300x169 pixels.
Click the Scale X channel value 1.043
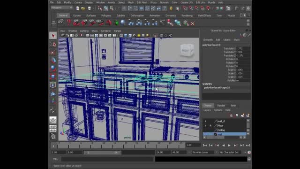[x=243, y=70]
